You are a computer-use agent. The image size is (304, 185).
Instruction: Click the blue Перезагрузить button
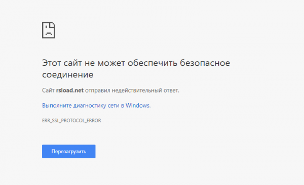click(x=68, y=151)
